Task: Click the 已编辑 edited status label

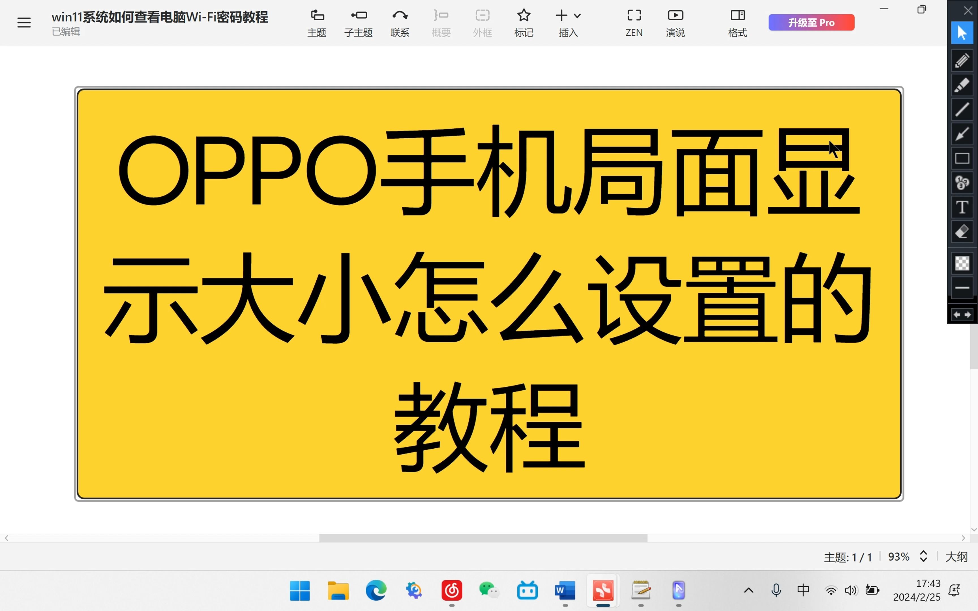Action: coord(66,31)
